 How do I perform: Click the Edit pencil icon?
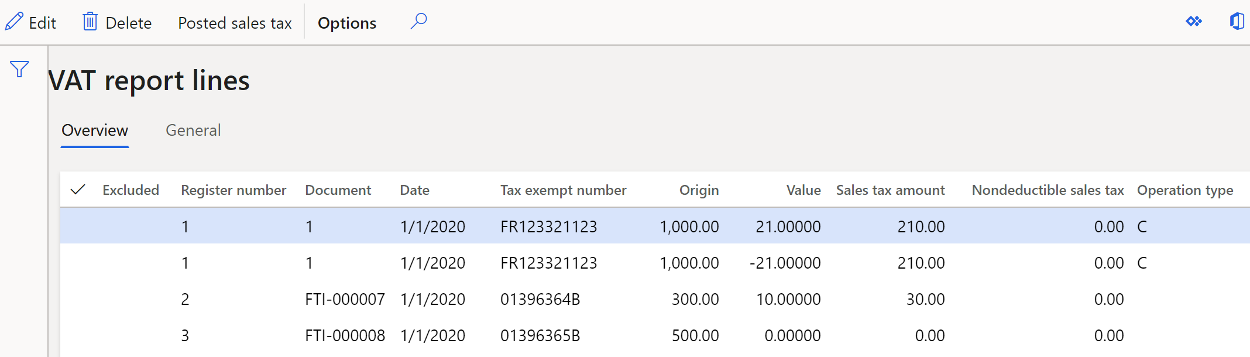14,22
